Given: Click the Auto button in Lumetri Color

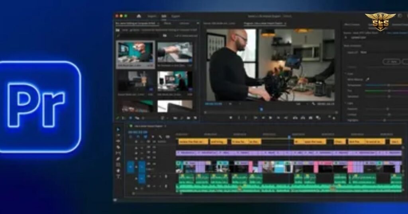Looking at the screenshot, I should click(392, 62).
